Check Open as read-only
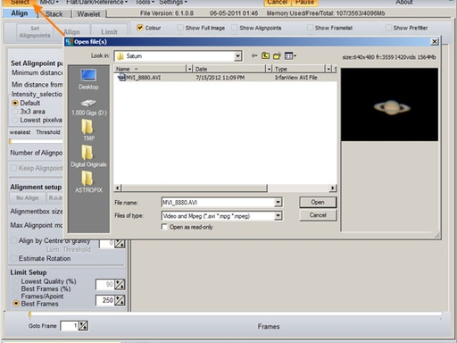 164,227
